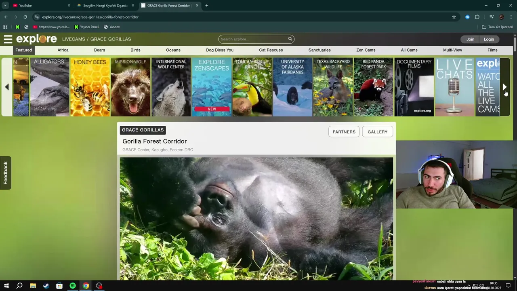Open the Yayıncı Paneli bookmark
Viewport: 517px width, 291px height.
click(x=87, y=27)
